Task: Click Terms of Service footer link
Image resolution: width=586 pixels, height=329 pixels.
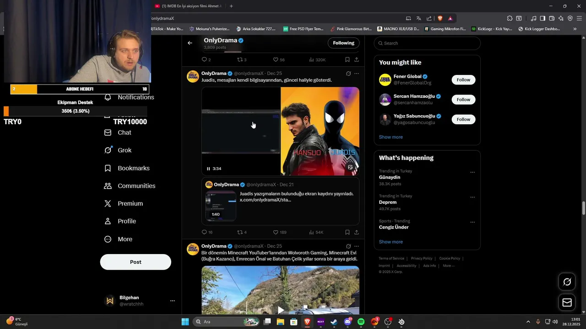Action: point(391,259)
